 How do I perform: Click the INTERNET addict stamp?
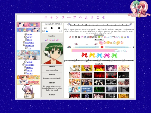tap(87, 90)
